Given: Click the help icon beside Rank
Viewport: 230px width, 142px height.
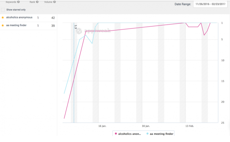Looking at the screenshot, I should click(x=37, y=2).
